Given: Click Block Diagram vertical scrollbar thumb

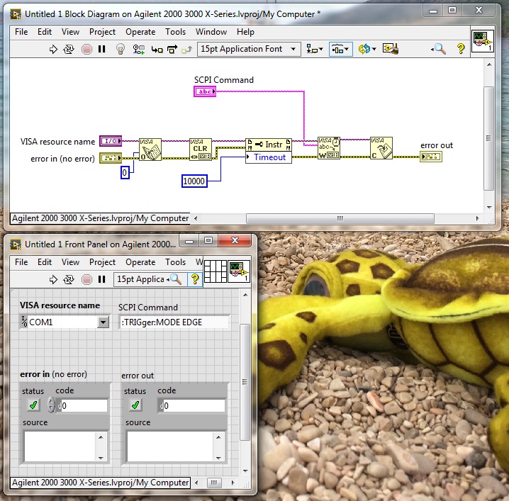Looking at the screenshot, I should pyautogui.click(x=488, y=138).
